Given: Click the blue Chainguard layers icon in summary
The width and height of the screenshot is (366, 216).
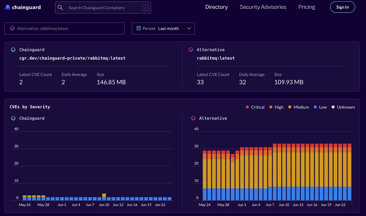Looking at the screenshot, I should (x=13, y=50).
